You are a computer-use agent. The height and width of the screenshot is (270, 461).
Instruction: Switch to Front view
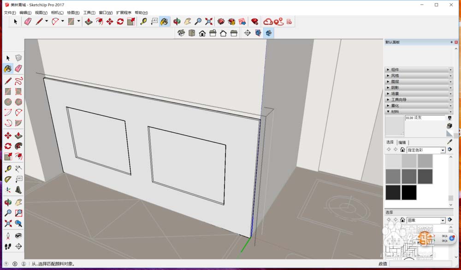(x=202, y=33)
